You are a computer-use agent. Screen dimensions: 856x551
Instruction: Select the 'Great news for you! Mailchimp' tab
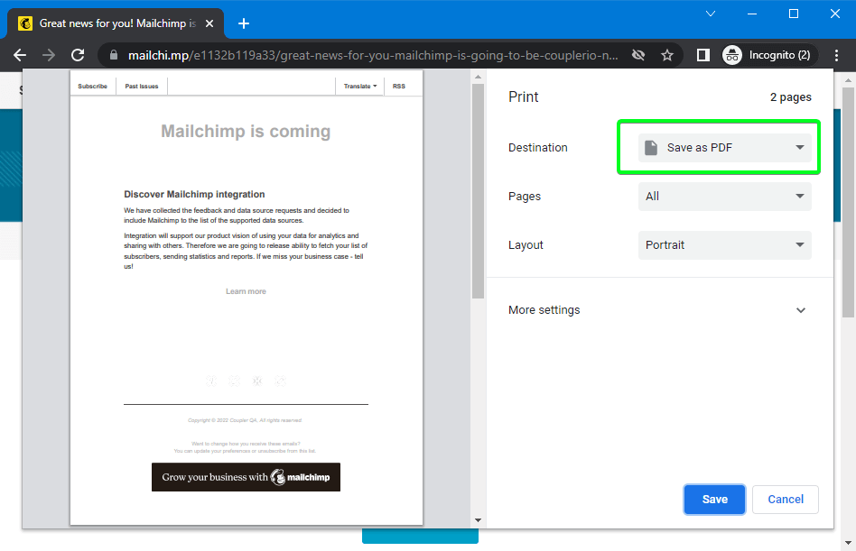pos(116,23)
